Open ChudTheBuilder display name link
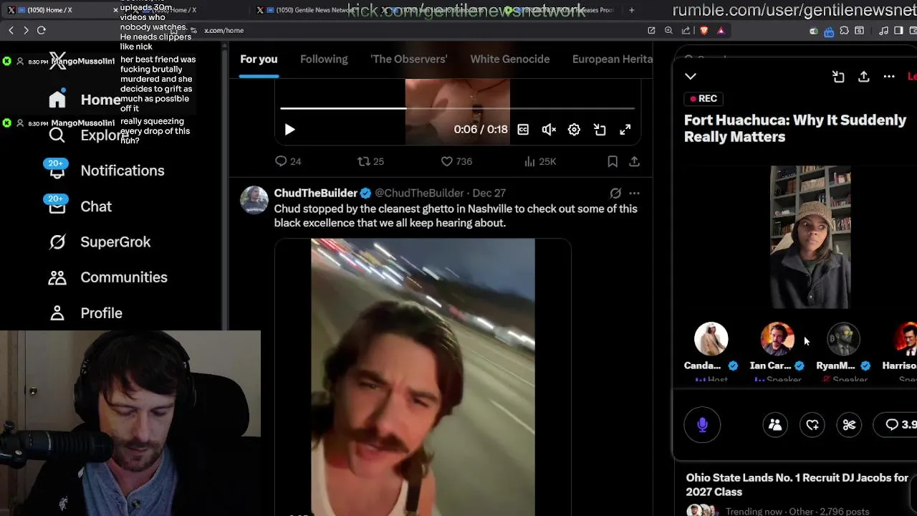The image size is (917, 516). [315, 193]
